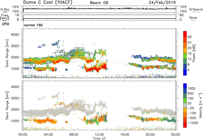The image size is (203, 140).
Task: Click the '-25' label on Velocity colorbar
Action: point(191,108)
